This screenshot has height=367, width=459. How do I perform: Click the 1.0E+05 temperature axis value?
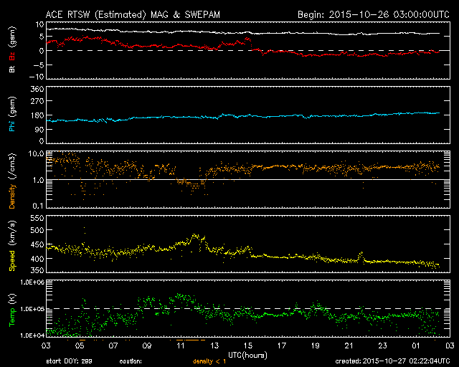point(32,309)
